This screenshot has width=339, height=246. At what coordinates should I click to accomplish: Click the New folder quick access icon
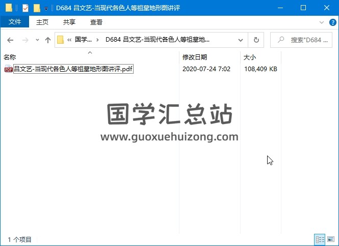coord(37,8)
